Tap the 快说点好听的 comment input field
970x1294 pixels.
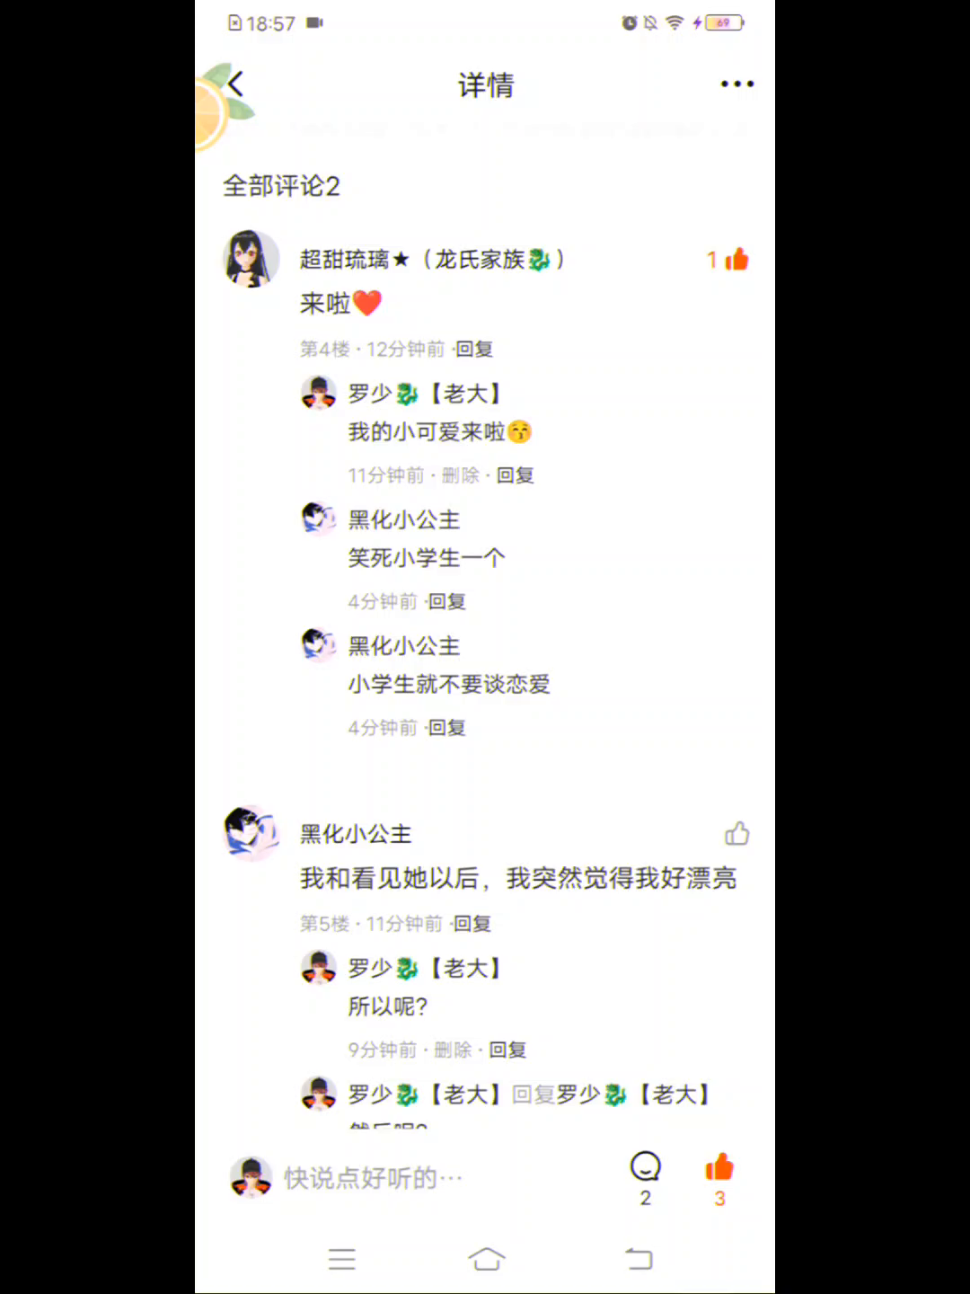(x=374, y=1178)
